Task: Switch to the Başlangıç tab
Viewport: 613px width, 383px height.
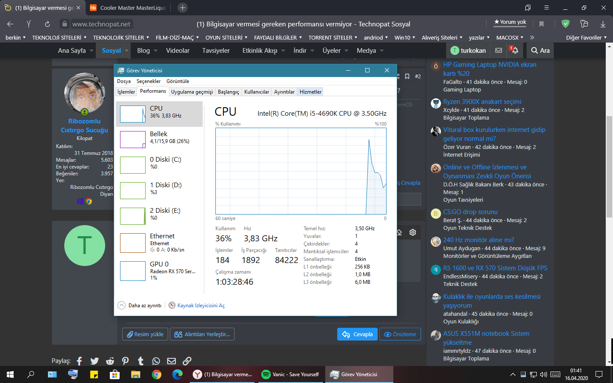Action: point(229,92)
